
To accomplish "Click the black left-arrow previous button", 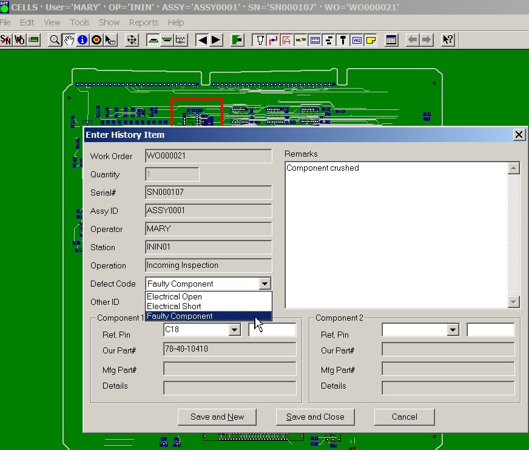I will click(202, 40).
